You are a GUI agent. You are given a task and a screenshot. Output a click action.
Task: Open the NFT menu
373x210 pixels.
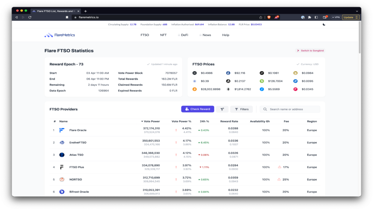click(x=163, y=35)
